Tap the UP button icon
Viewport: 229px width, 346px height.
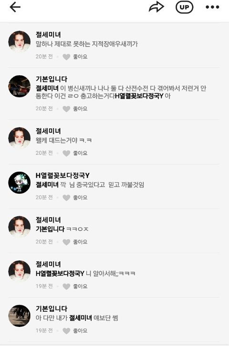pos(184,7)
